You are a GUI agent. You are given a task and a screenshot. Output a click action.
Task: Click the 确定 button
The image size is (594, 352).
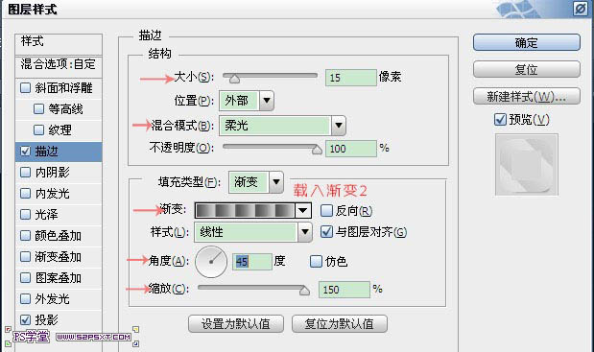[x=526, y=42]
